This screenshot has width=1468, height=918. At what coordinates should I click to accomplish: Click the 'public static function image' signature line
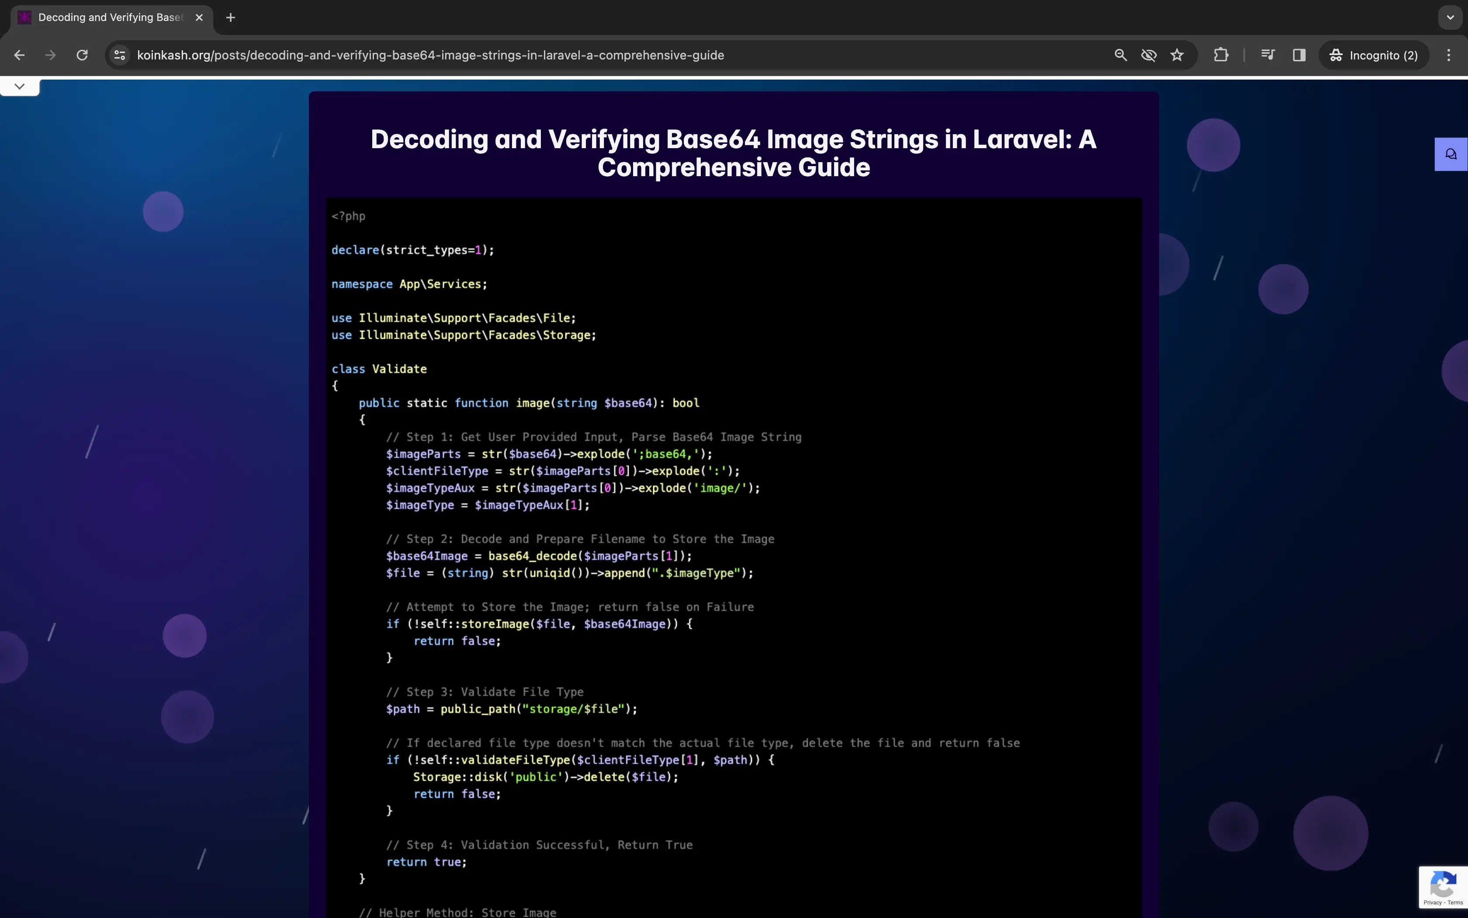(529, 403)
